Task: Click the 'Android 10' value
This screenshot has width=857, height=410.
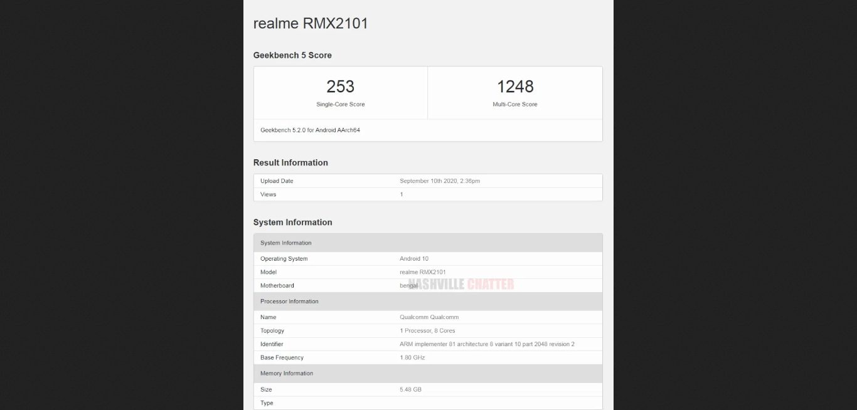Action: click(x=414, y=259)
